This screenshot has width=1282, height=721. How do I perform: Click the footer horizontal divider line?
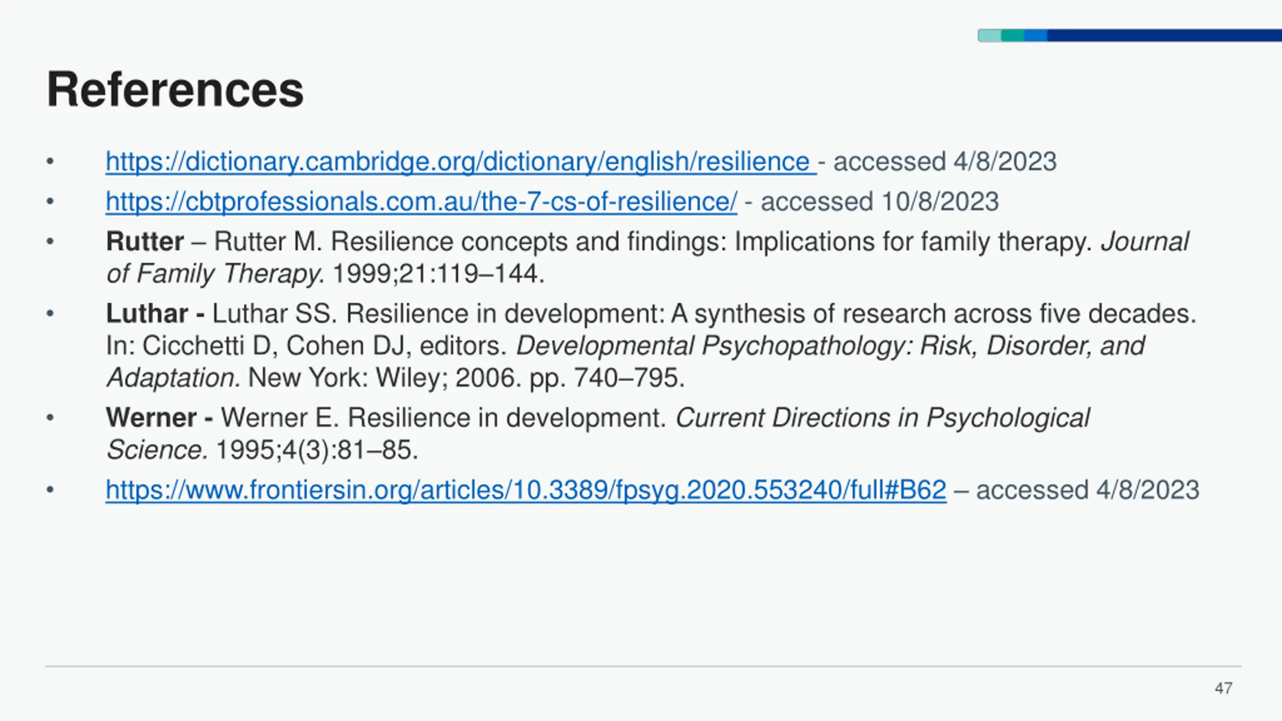643,666
